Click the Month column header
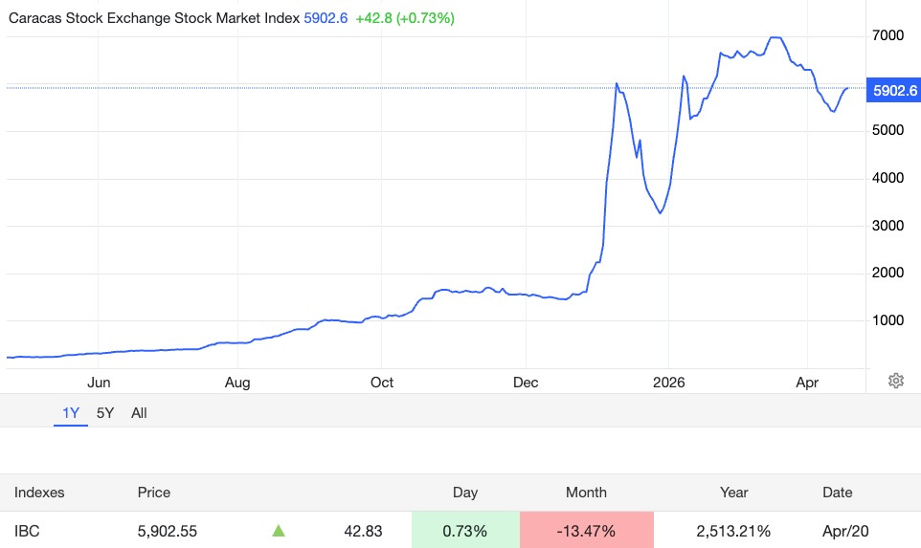The height and width of the screenshot is (548, 921). point(586,493)
